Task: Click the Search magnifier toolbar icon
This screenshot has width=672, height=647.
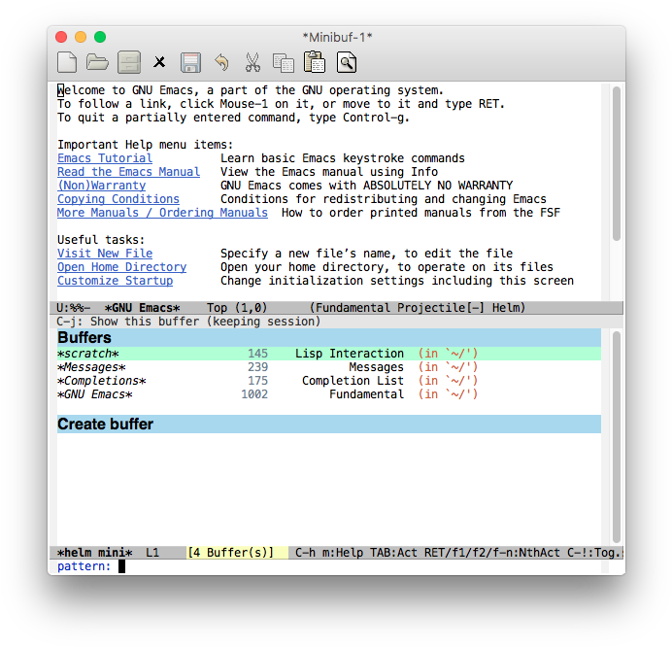Action: tap(346, 63)
